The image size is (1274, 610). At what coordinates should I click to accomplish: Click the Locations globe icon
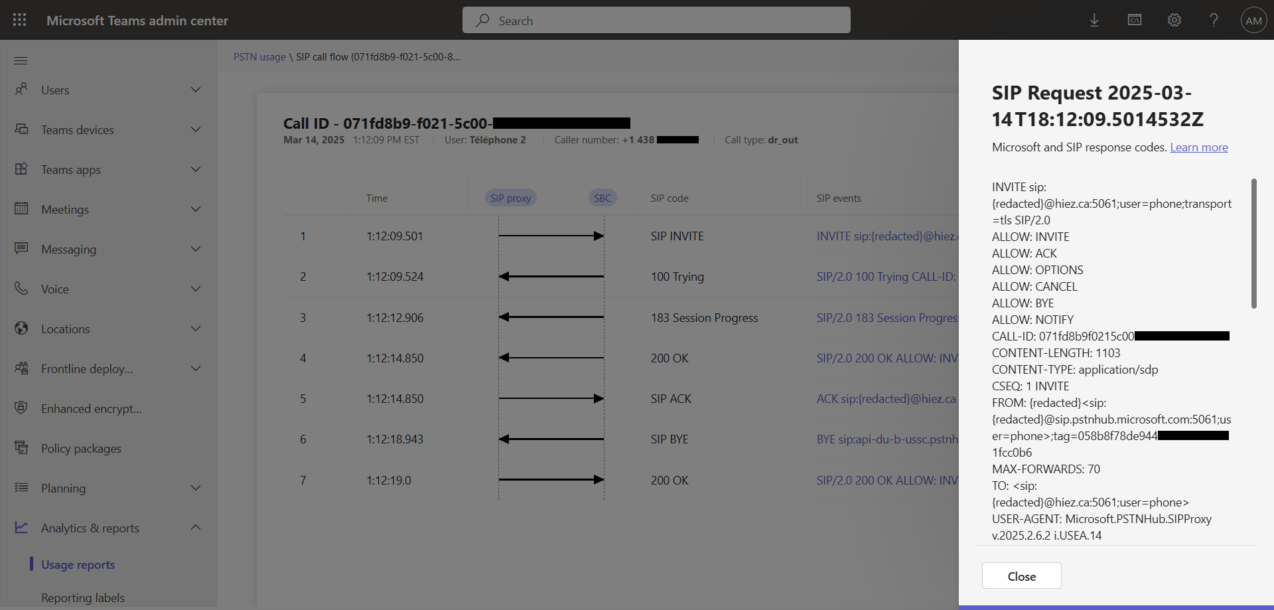[x=21, y=329]
